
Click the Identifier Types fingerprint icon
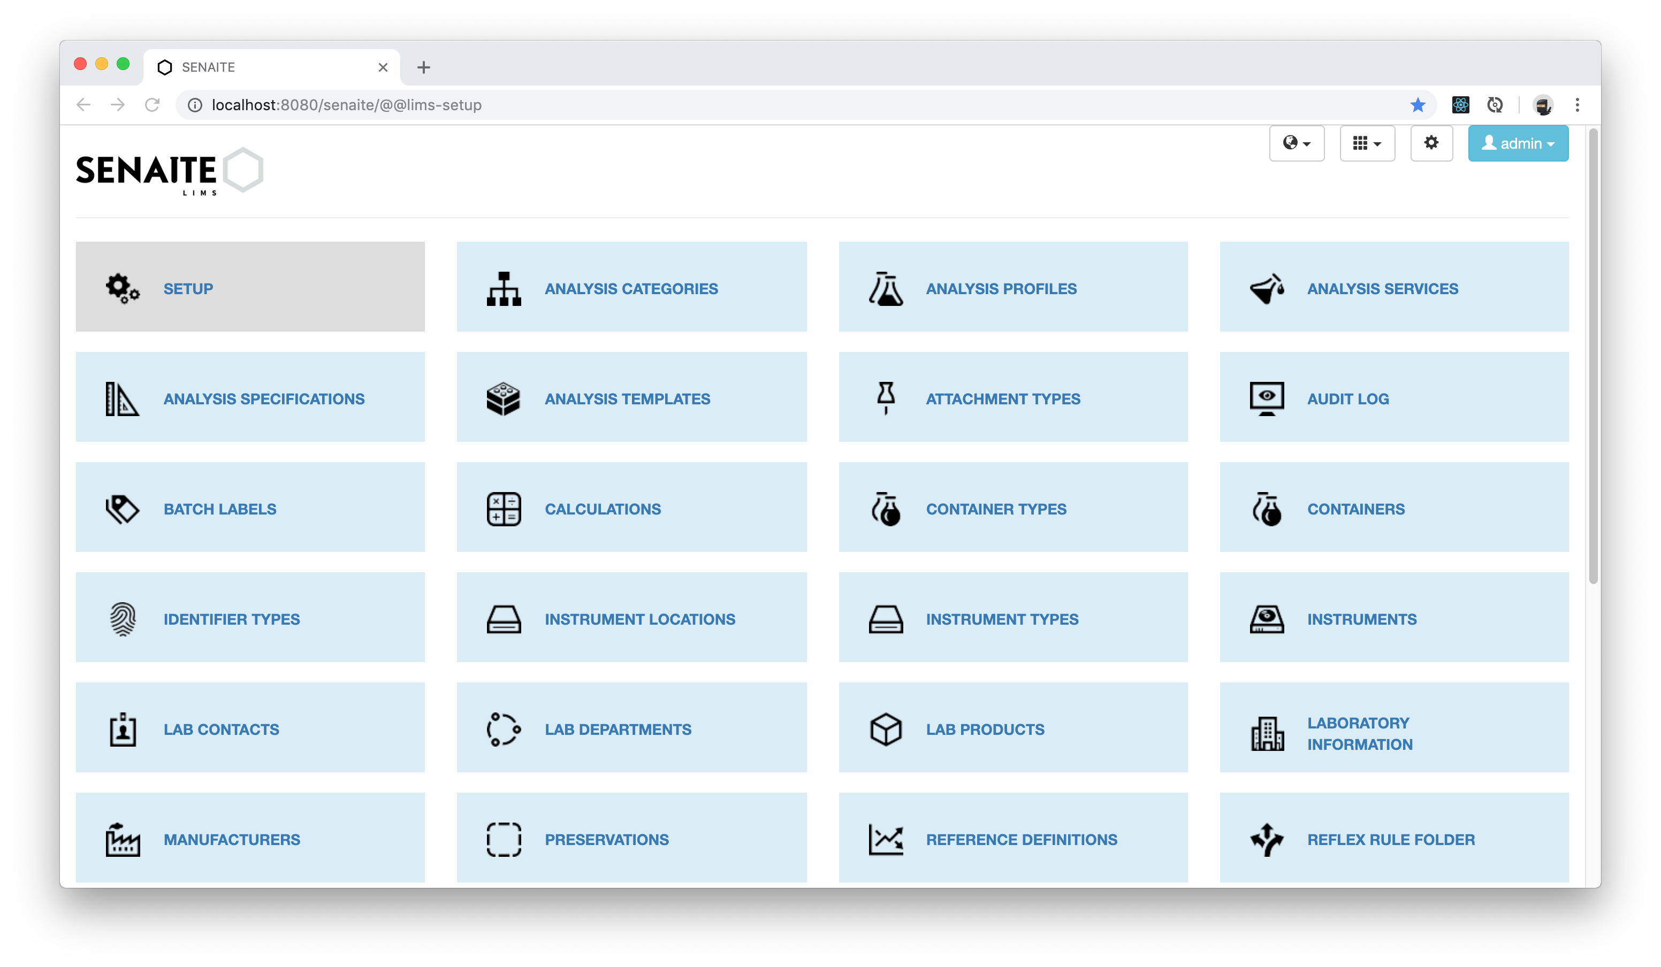point(122,618)
